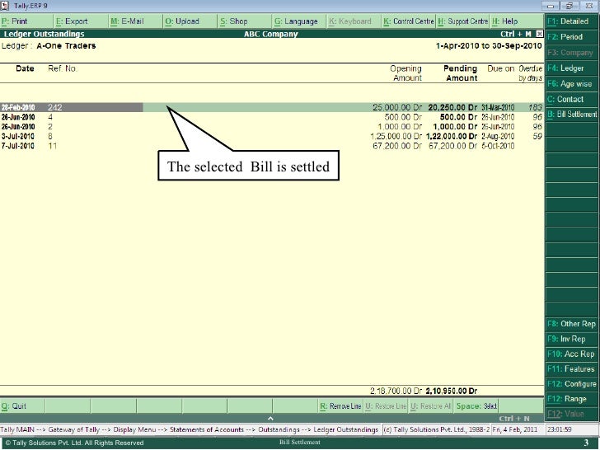Click the Print button in top bar
This screenshot has height=450, width=600.
click(26, 21)
